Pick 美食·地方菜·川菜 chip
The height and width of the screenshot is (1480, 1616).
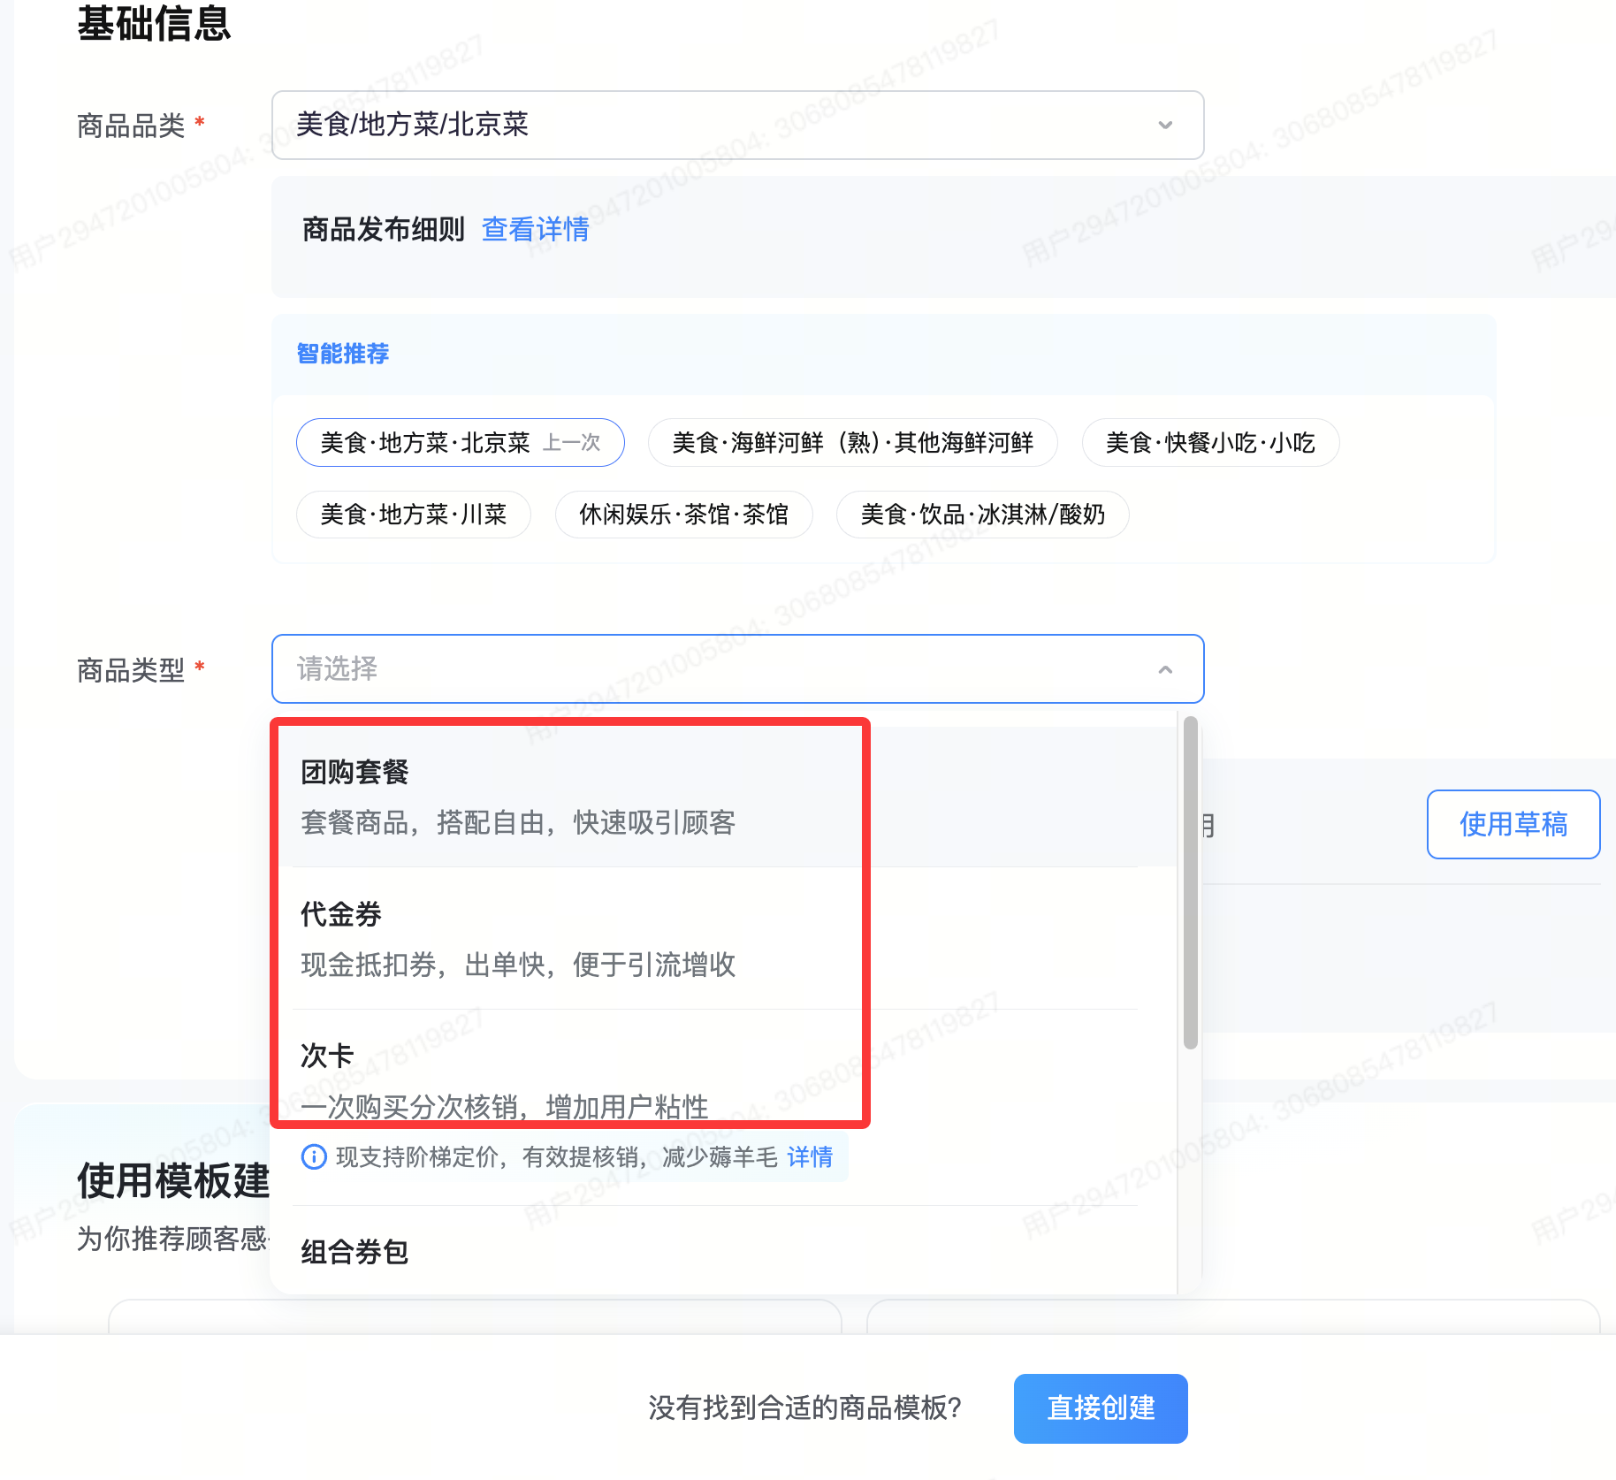414,514
